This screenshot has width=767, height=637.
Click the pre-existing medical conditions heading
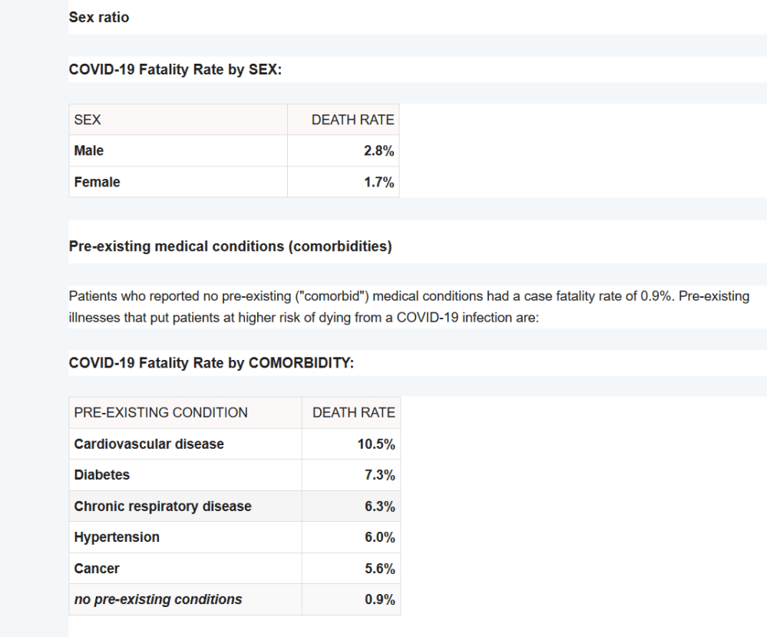[x=230, y=246]
